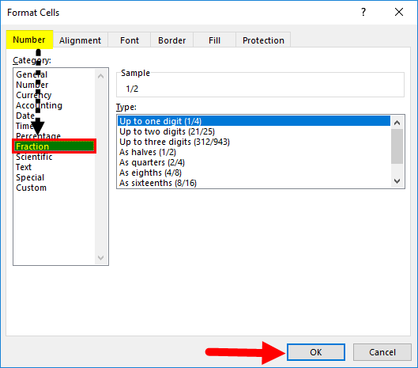
Task: Click the Type list scrollbar thumb
Action: 397,146
